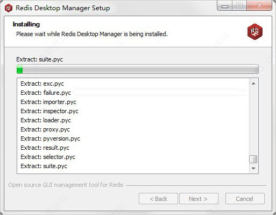Click the Cancel button
Viewport: 276px width, 215px height.
245,199
